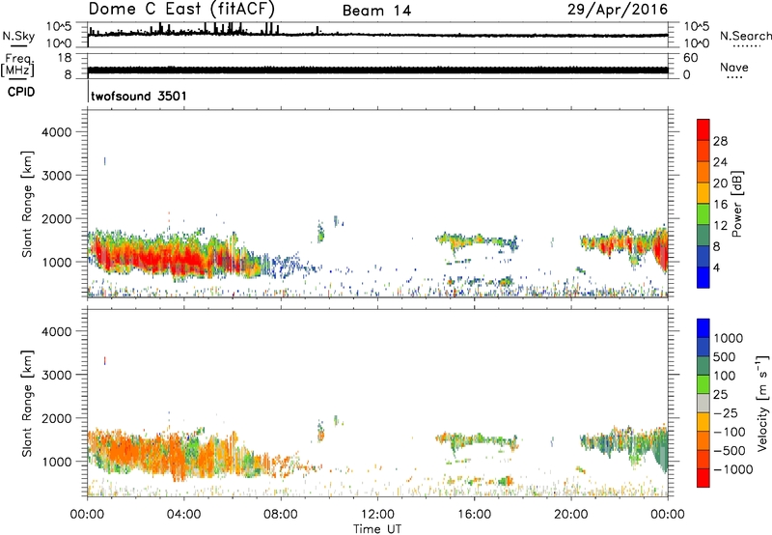Click the black frequency band in Freq panel
772x535 pixels.
[x=378, y=70]
